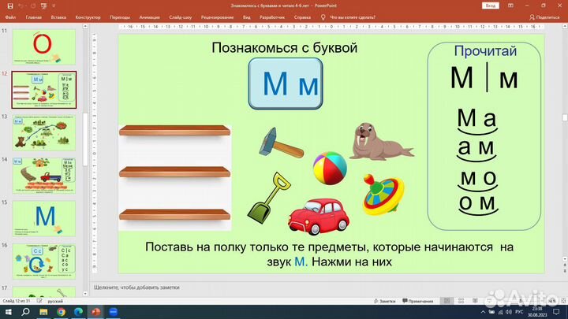The height and width of the screenshot is (319, 568).
Task: Click the striped ball image on slide
Action: [330, 169]
